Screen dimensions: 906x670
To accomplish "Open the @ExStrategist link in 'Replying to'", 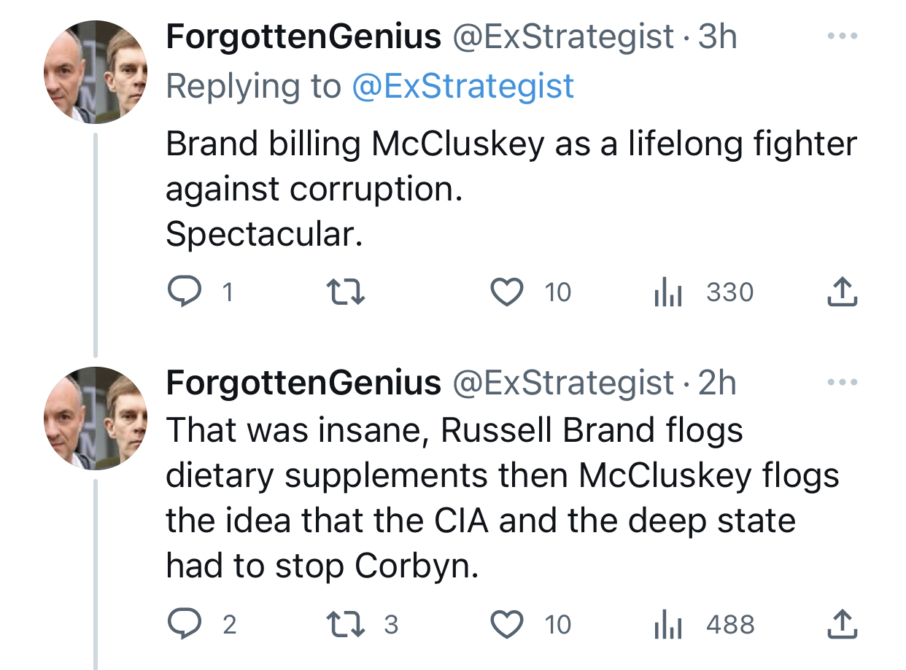I will coord(462,86).
